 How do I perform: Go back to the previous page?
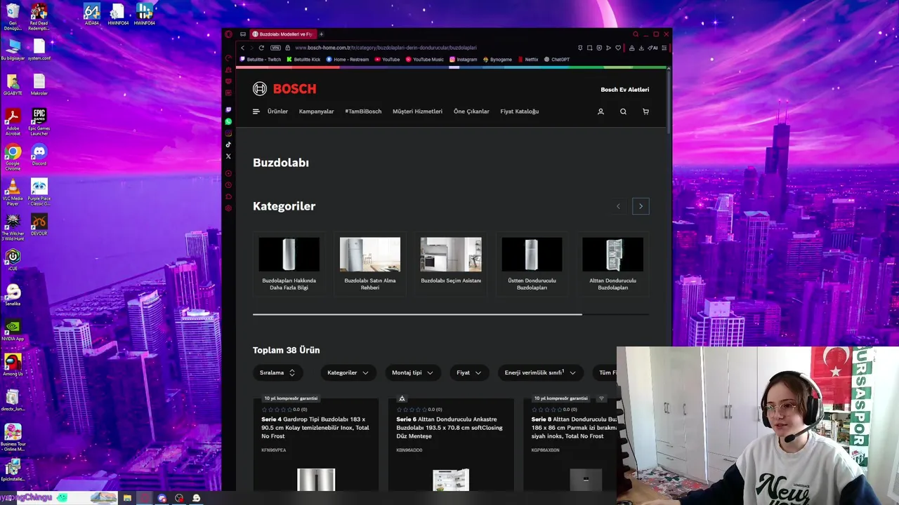pyautogui.click(x=242, y=48)
